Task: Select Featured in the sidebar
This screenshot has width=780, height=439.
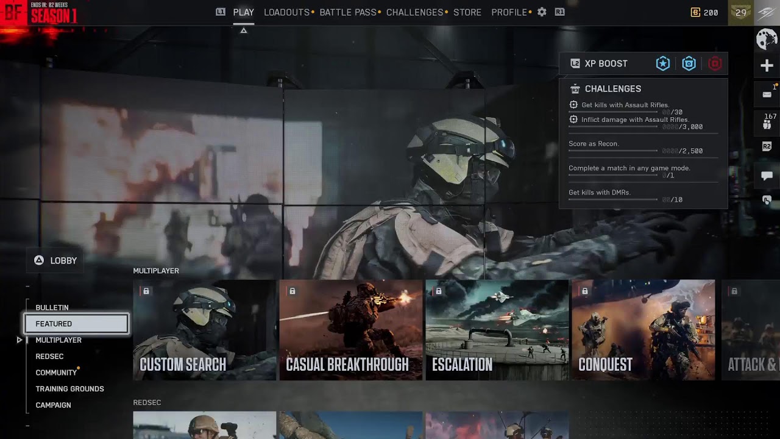Action: point(76,324)
